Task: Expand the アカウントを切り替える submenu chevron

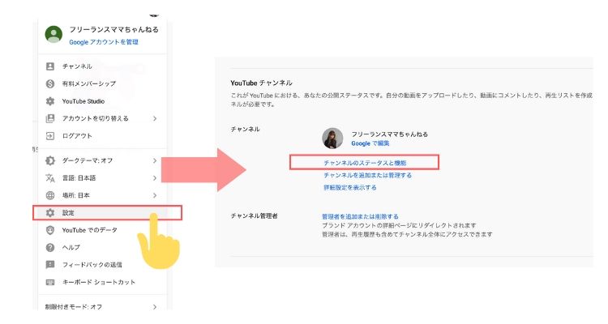Action: click(x=155, y=118)
